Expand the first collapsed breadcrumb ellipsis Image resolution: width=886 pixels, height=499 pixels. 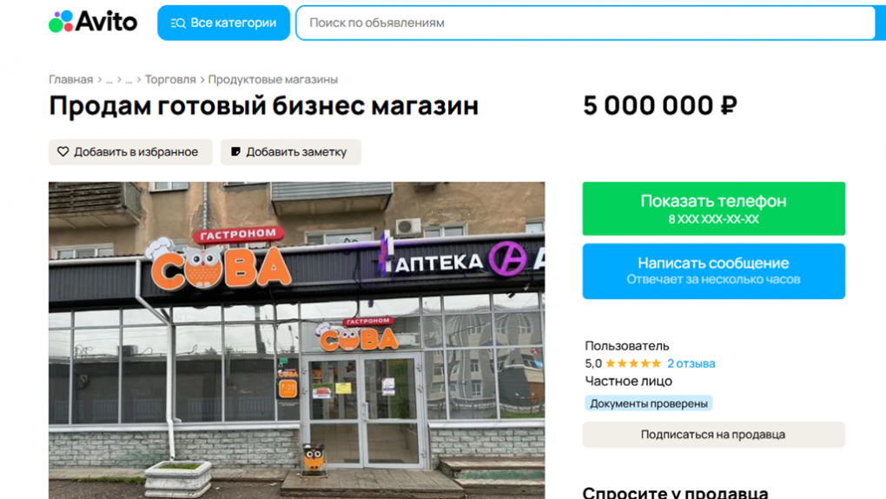[x=109, y=80]
